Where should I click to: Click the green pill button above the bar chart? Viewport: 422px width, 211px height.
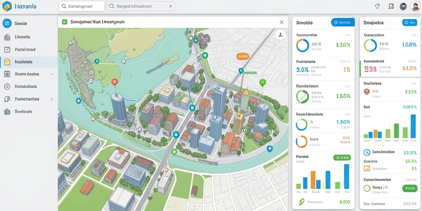342,158
